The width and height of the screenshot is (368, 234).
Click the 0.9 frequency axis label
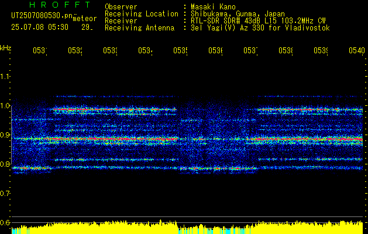click(5, 135)
